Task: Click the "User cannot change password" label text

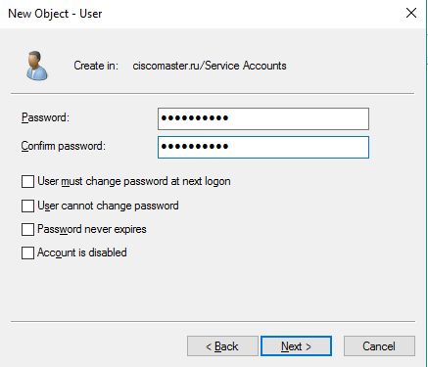Action: pos(108,206)
